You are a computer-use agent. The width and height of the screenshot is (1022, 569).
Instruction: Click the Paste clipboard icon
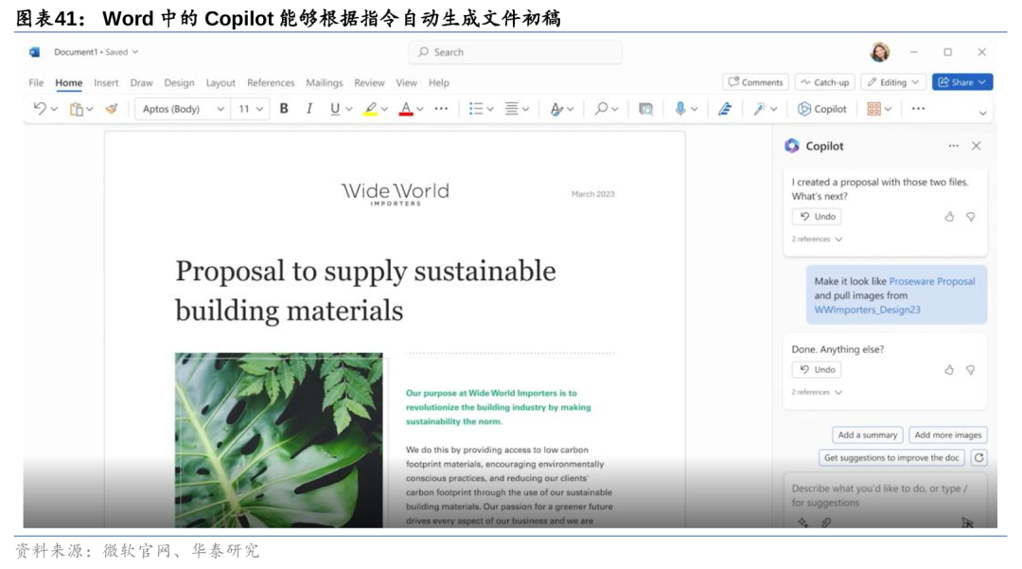tap(77, 109)
